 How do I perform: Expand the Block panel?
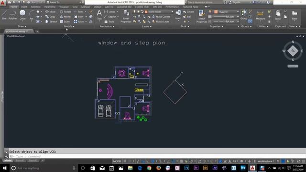click(185, 26)
